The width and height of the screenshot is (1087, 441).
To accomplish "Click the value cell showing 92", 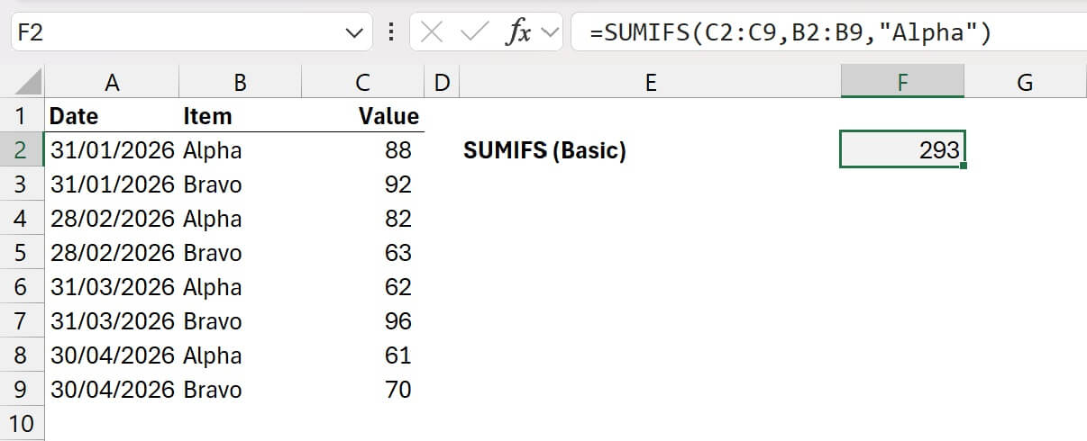I will (x=362, y=184).
